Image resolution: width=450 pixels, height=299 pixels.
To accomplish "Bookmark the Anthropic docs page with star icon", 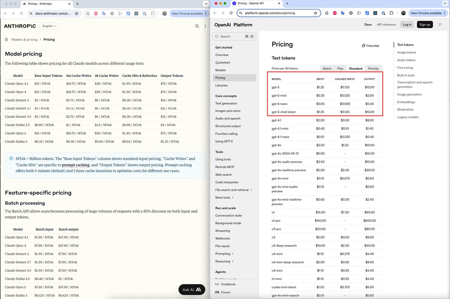I will click(76, 14).
